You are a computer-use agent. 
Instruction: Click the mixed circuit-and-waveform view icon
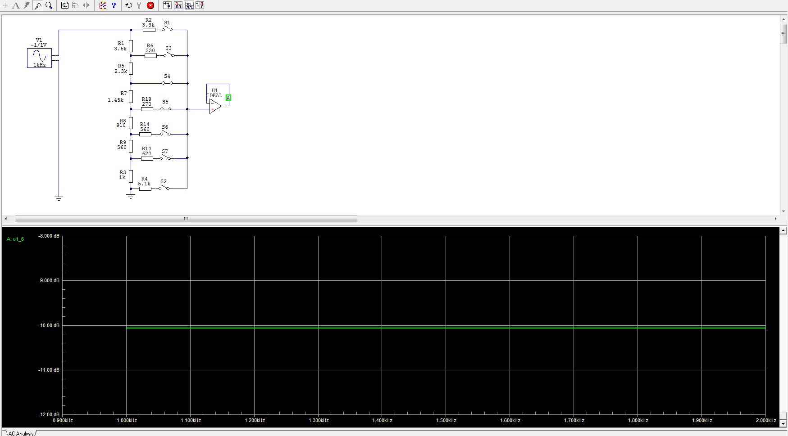[189, 5]
